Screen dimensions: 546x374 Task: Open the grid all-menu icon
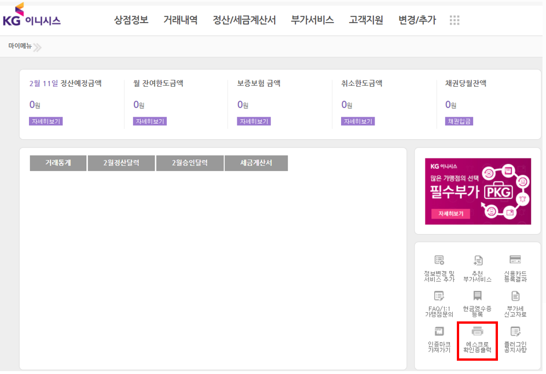tap(455, 20)
